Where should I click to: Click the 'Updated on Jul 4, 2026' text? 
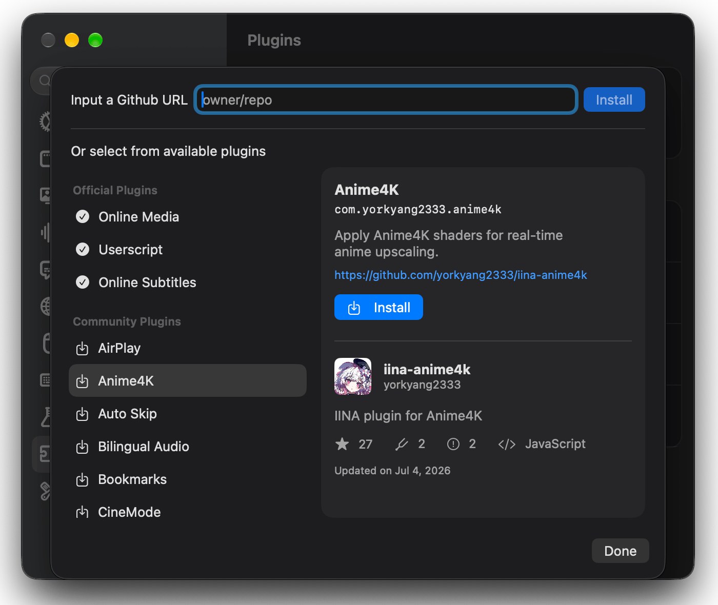coord(392,471)
